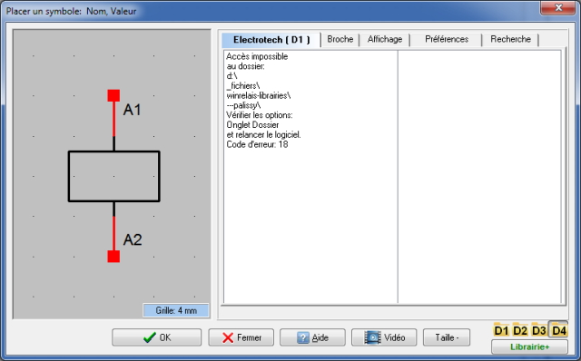
Task: Click the Grille: 4 mm label
Action: click(176, 310)
